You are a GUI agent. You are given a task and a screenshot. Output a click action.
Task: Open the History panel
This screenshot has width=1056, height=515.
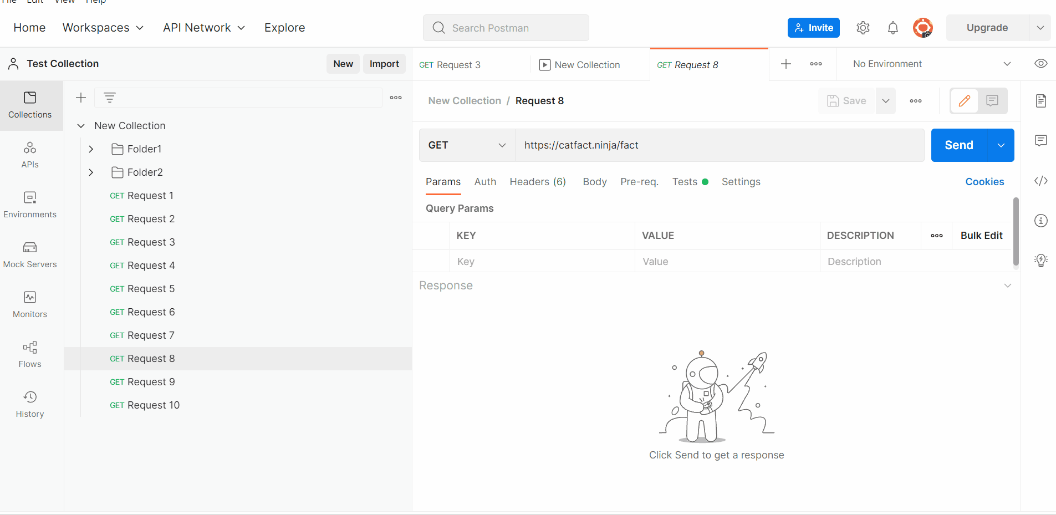29,403
